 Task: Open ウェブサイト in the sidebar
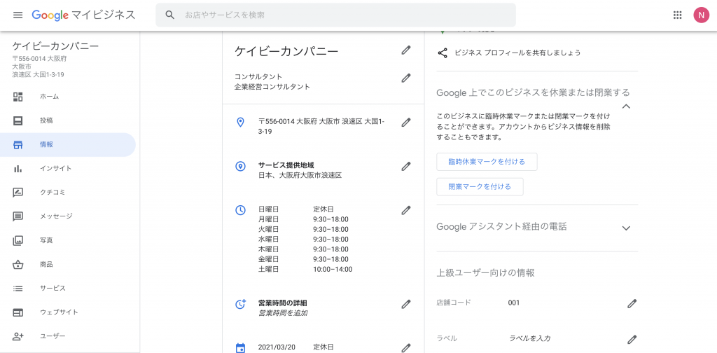tap(68, 312)
